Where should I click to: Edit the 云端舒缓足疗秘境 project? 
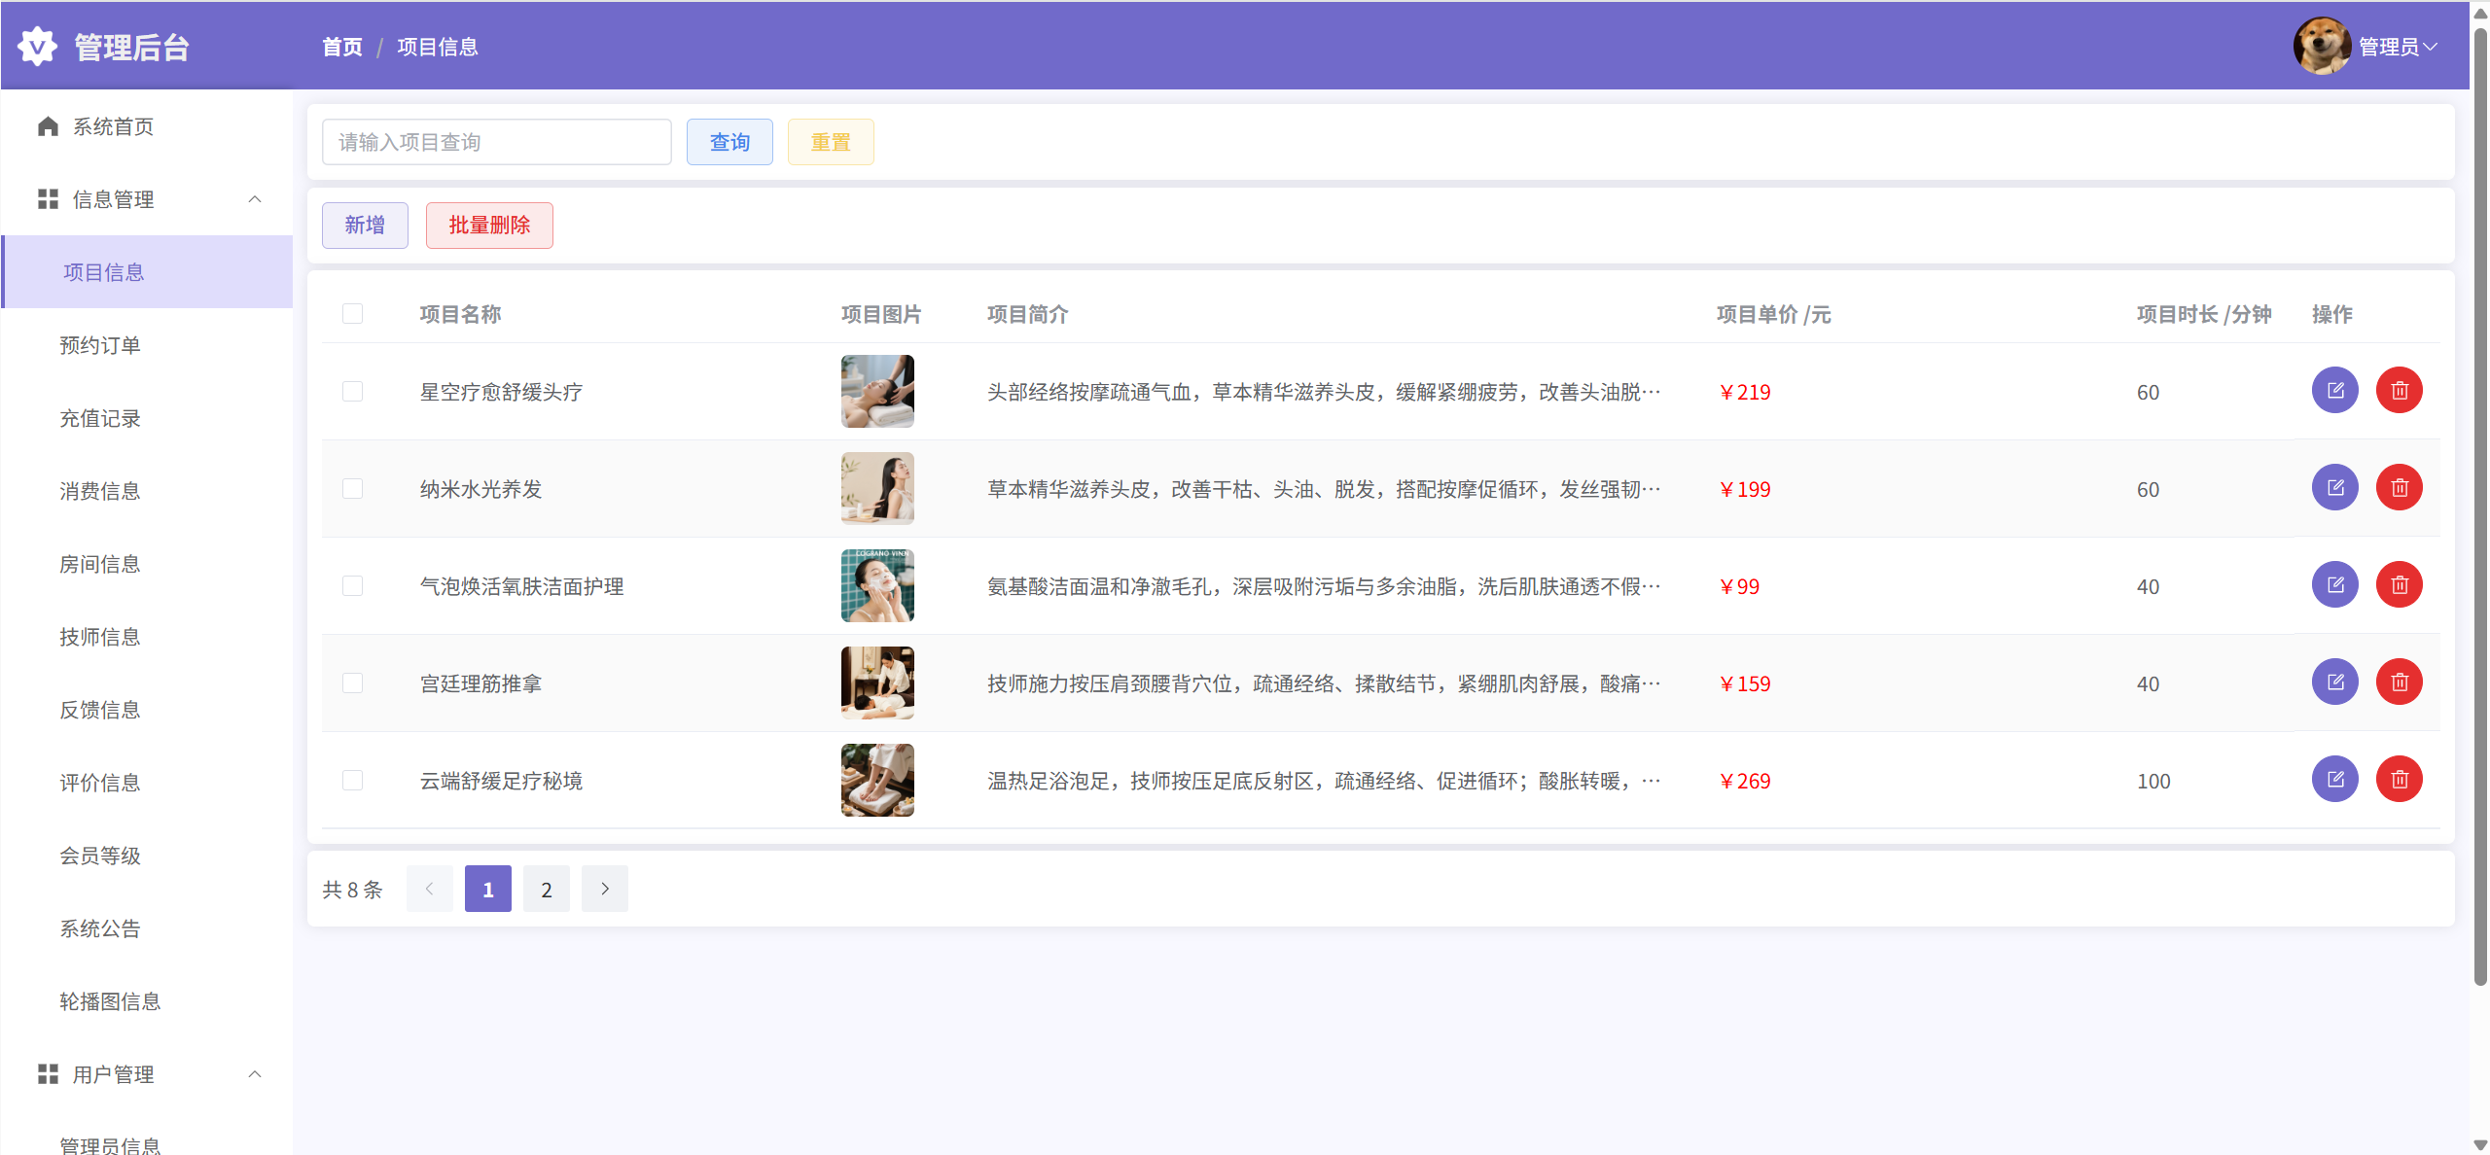[2334, 780]
